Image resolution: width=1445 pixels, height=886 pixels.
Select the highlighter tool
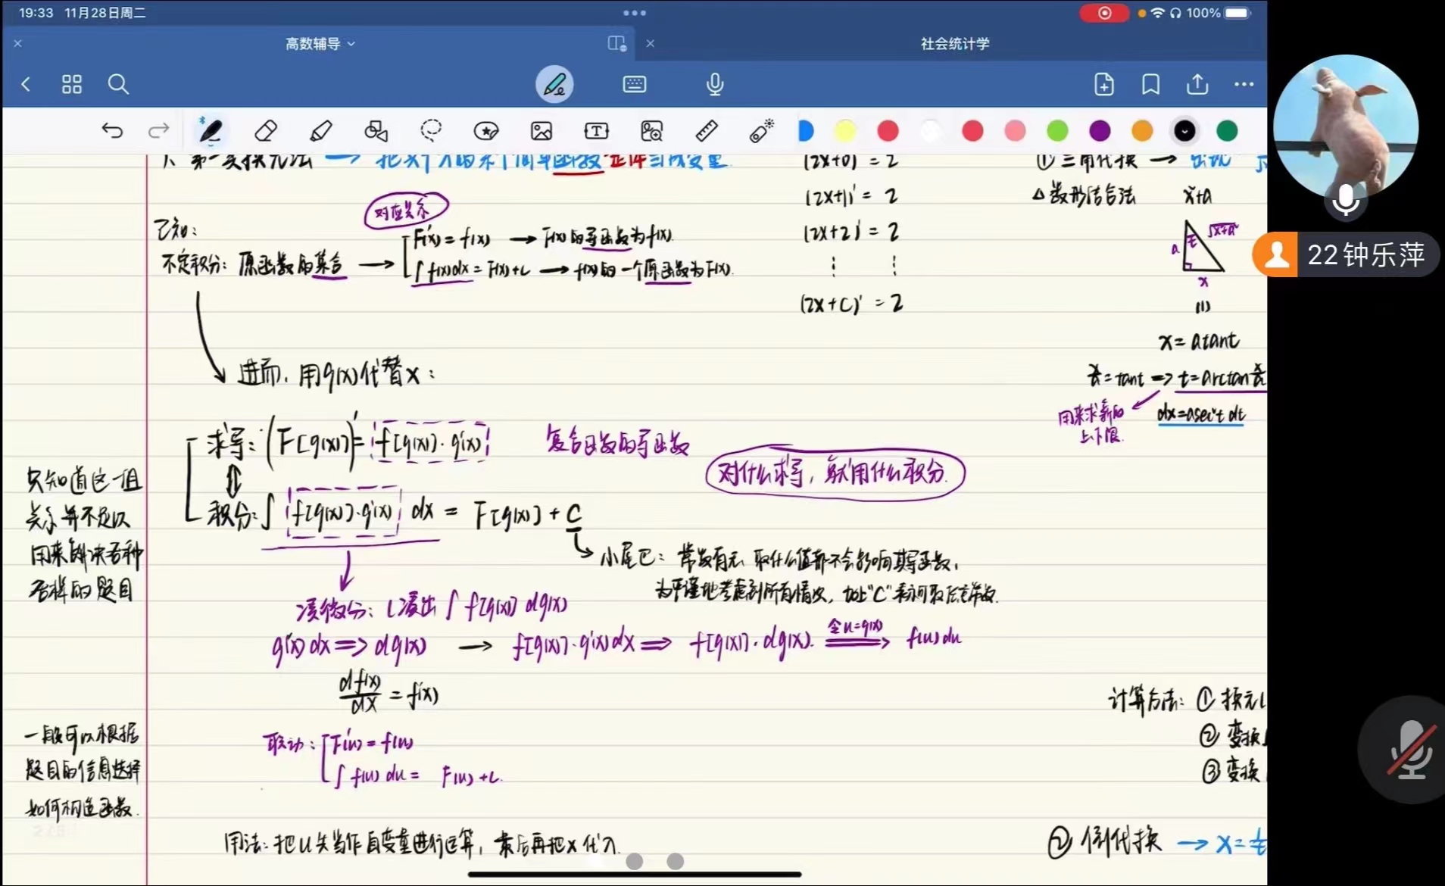click(320, 131)
